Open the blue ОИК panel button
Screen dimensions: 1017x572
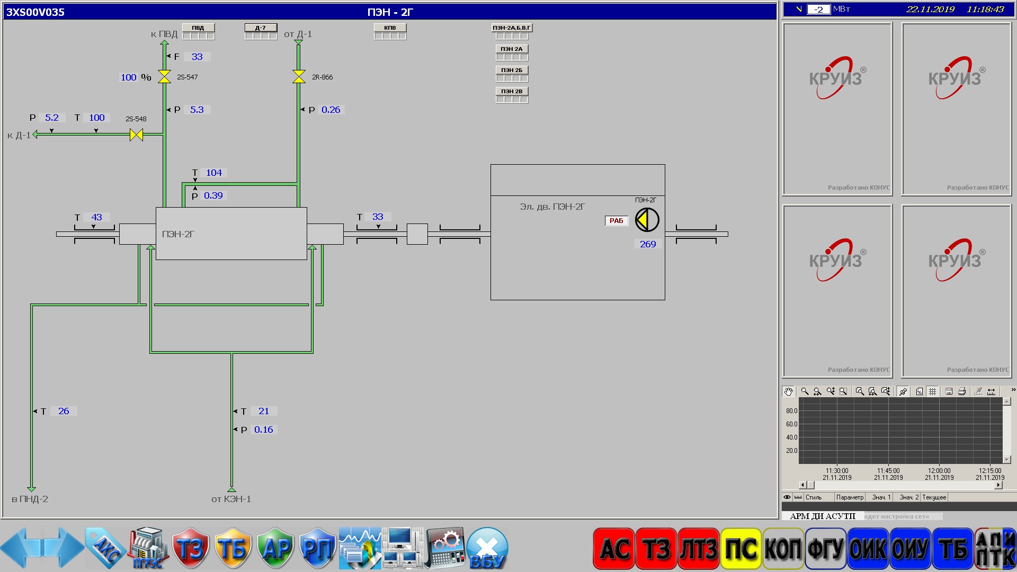868,549
